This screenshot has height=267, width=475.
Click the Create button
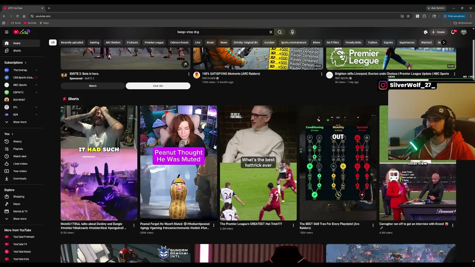pyautogui.click(x=438, y=32)
